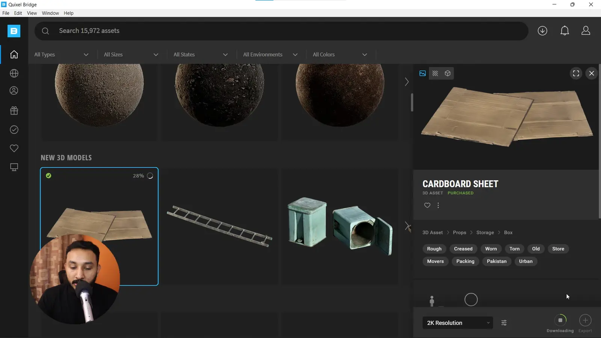Click the Props breadcrumb link
This screenshot has width=601, height=338.
[459, 232]
